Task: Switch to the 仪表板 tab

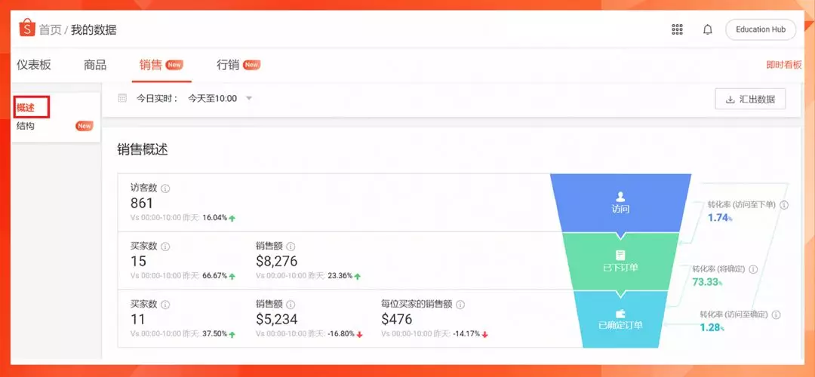Action: coord(34,65)
